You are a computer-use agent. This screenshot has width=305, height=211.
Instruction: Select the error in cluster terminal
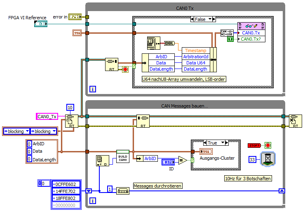pos(75,17)
